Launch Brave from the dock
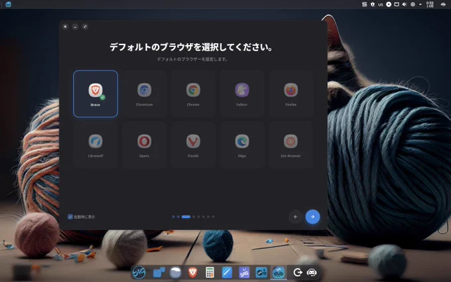The width and height of the screenshot is (451, 282). coord(193,272)
